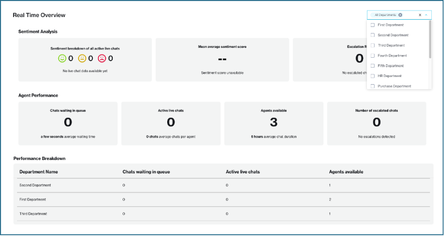This screenshot has width=445, height=237.
Task: Check the Purchase Department checkbox
Action: coord(372,86)
